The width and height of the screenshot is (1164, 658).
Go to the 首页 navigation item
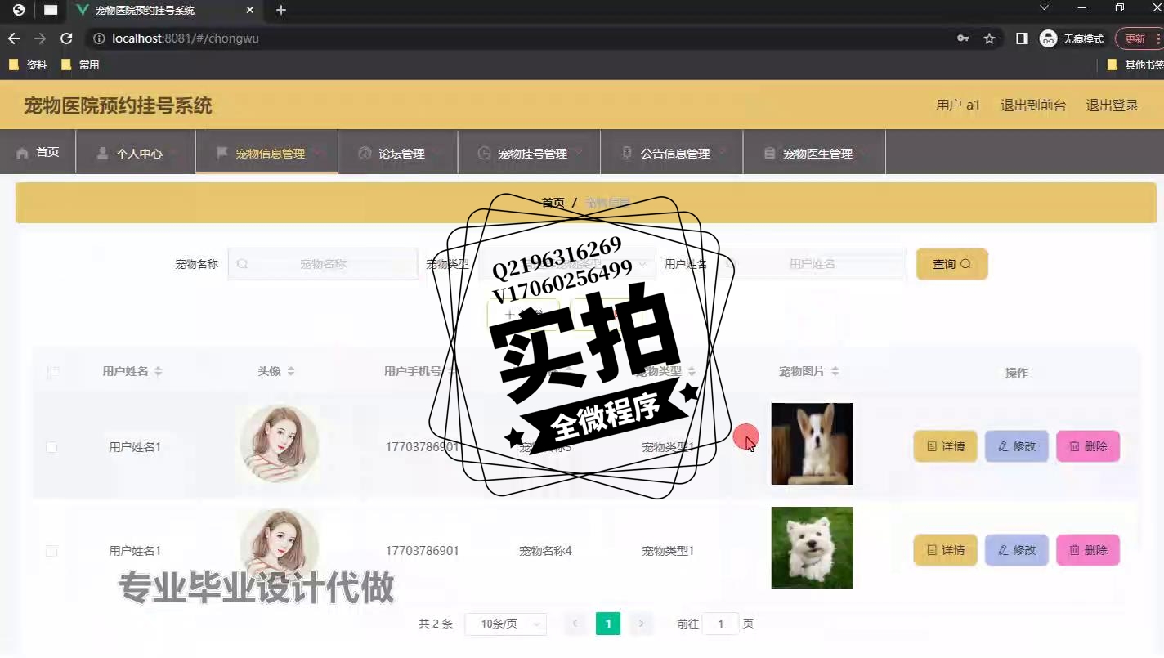(x=38, y=152)
